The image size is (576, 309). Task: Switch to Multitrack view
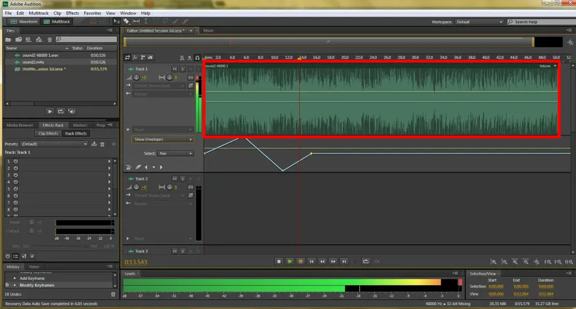click(x=57, y=21)
